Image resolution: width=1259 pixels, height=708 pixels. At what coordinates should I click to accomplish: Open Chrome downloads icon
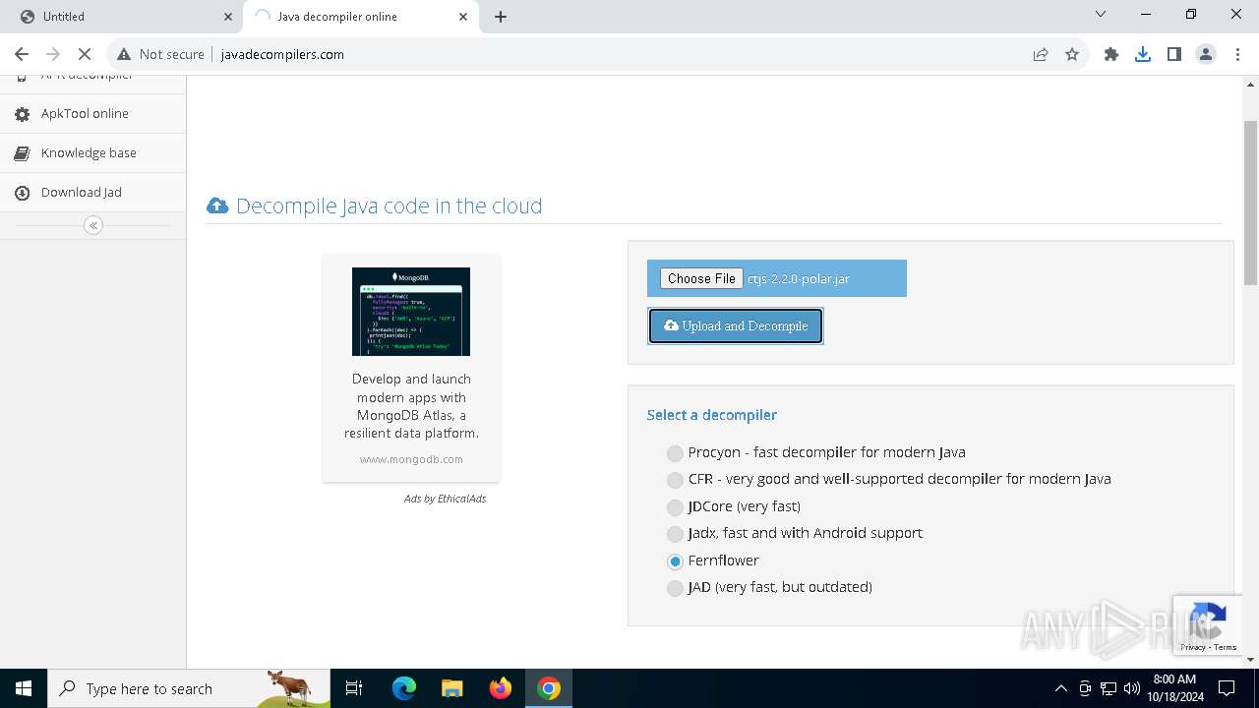coord(1143,54)
